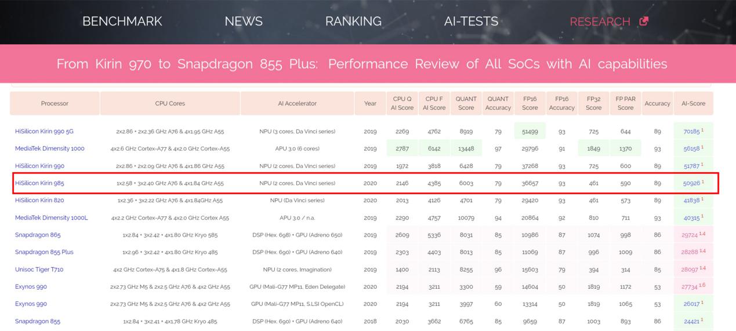Open the Snapdragon 865 link
This screenshot has width=736, height=331.
pyautogui.click(x=38, y=235)
